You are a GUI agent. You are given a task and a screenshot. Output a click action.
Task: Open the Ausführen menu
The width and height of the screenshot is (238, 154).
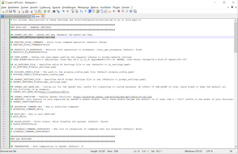pos(106,7)
